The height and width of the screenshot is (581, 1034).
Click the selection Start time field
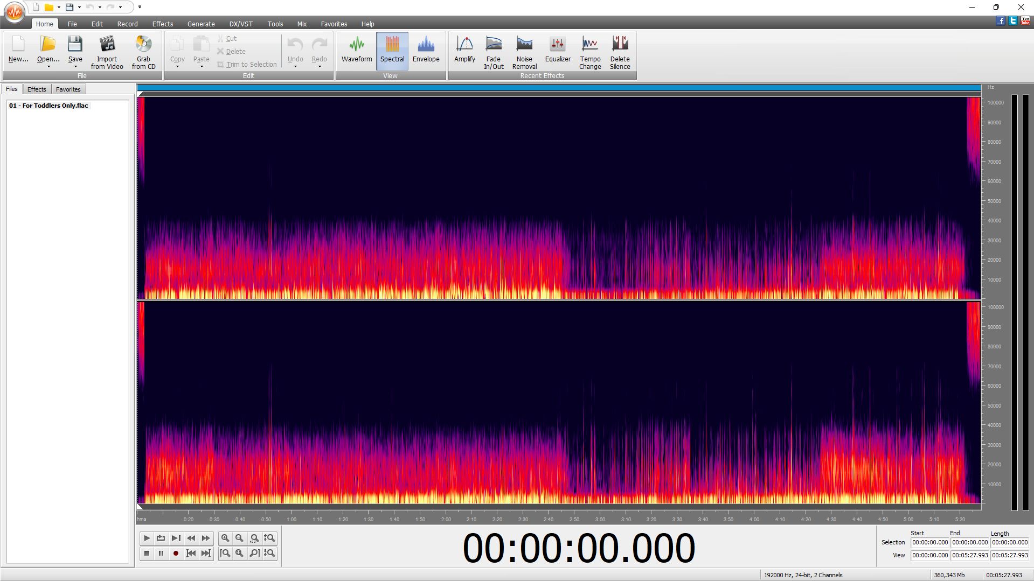point(929,542)
